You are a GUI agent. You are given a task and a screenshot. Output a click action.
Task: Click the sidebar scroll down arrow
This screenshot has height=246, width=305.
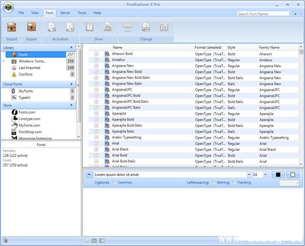tap(79, 137)
